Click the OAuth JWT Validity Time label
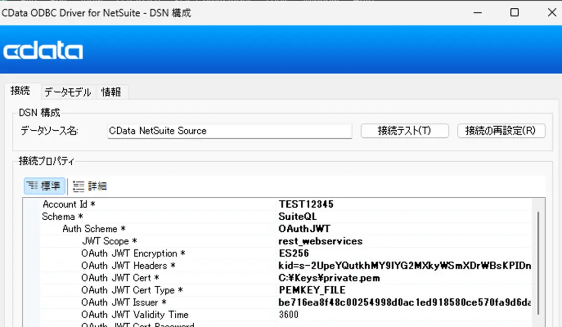 (x=135, y=314)
